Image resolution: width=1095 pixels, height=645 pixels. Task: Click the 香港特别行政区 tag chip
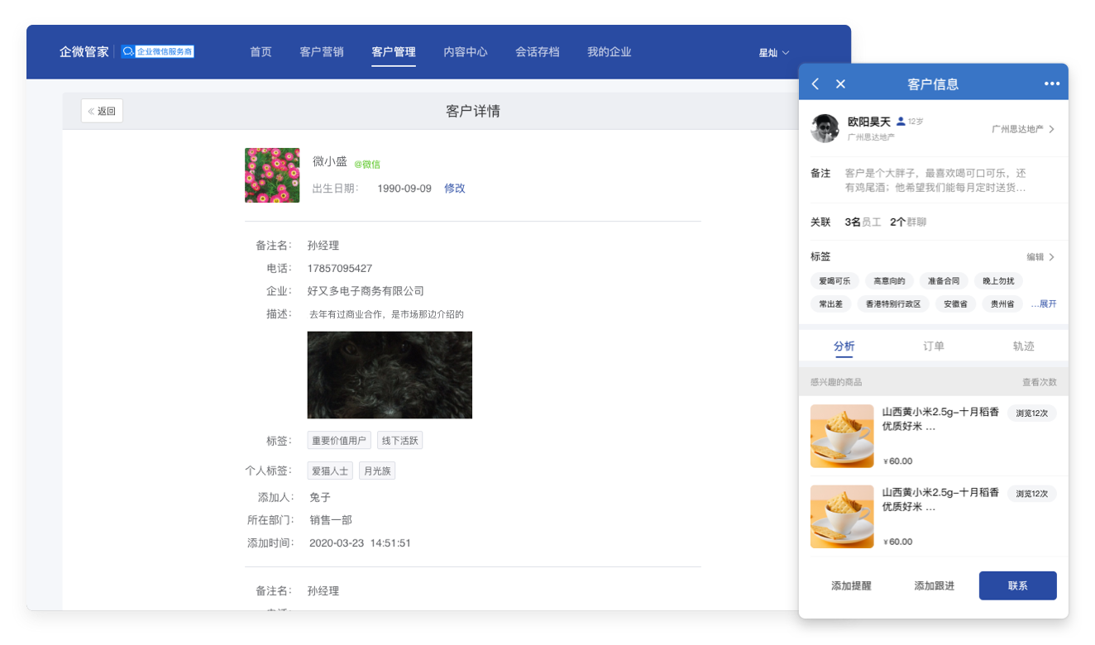tap(893, 303)
